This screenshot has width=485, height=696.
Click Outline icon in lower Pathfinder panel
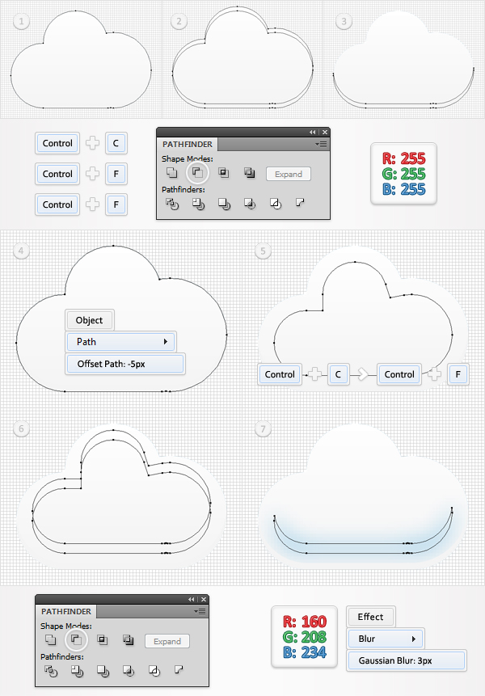(x=154, y=671)
